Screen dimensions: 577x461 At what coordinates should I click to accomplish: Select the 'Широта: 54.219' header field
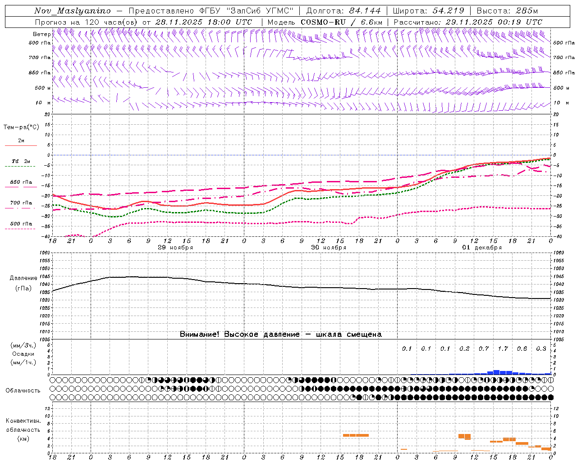pyautogui.click(x=429, y=11)
